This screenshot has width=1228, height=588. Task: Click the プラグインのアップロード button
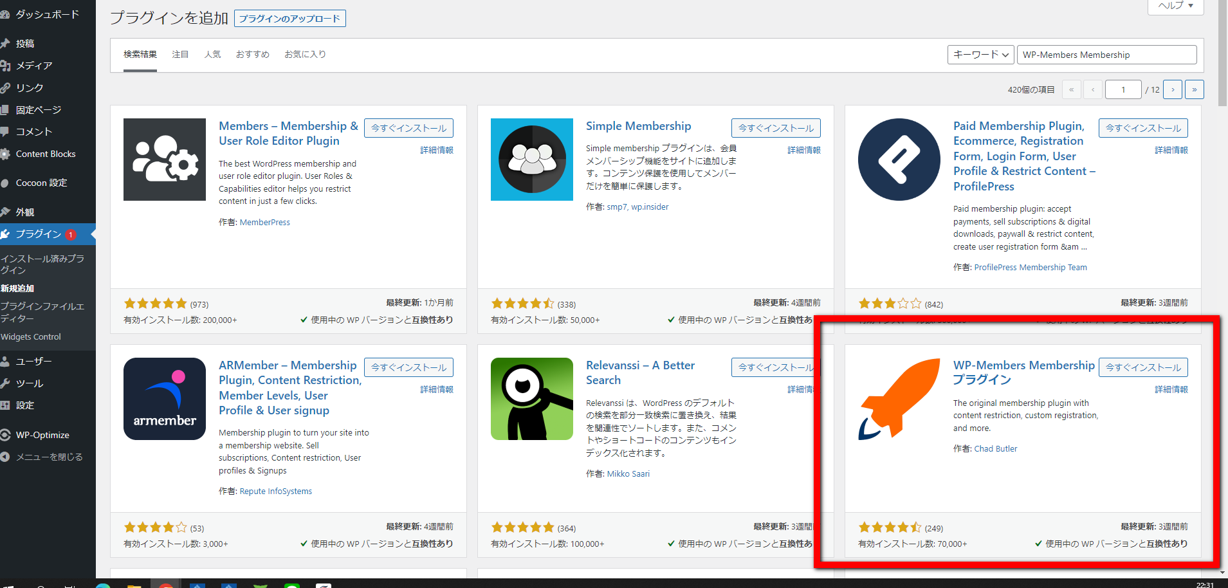tap(290, 19)
